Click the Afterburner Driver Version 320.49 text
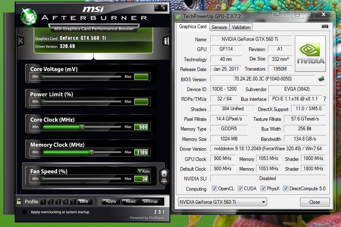Viewport: 341px width, 227px height. point(67,46)
